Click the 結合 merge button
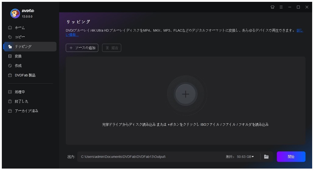Image resolution: width=314 pixels, height=171 pixels. coord(112,48)
